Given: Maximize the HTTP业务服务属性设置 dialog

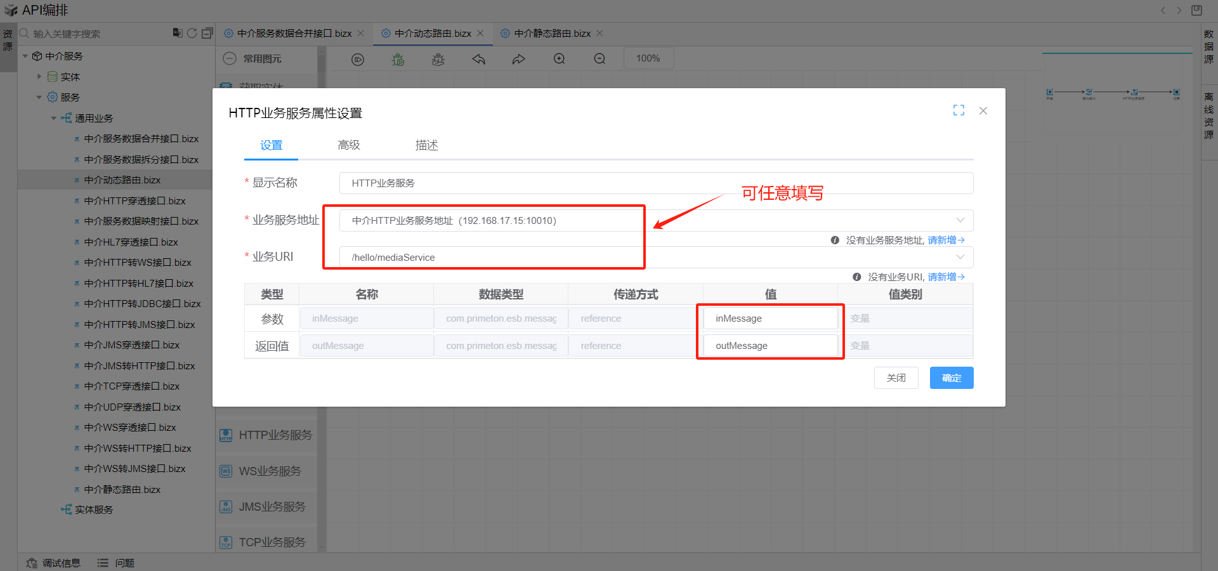Looking at the screenshot, I should pyautogui.click(x=959, y=110).
